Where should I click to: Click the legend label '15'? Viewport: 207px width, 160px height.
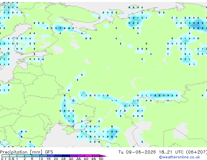tap(48, 159)
